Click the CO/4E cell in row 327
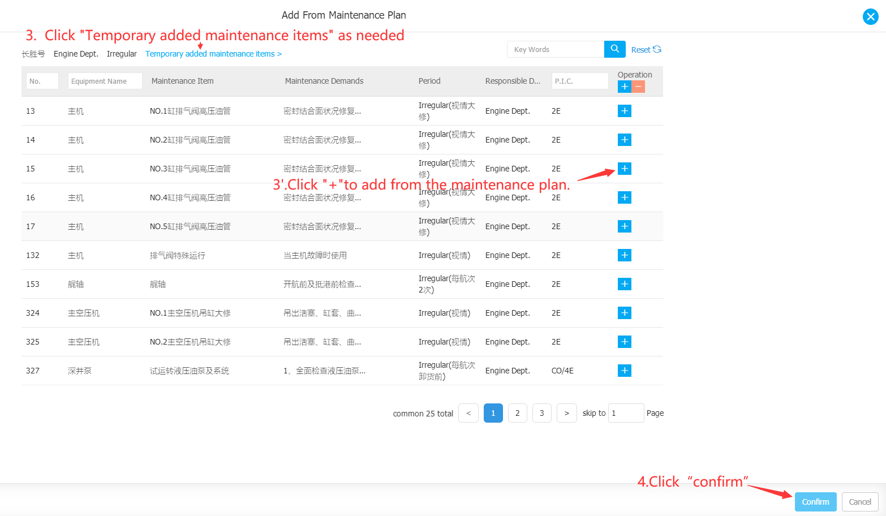The image size is (886, 516). [x=562, y=371]
